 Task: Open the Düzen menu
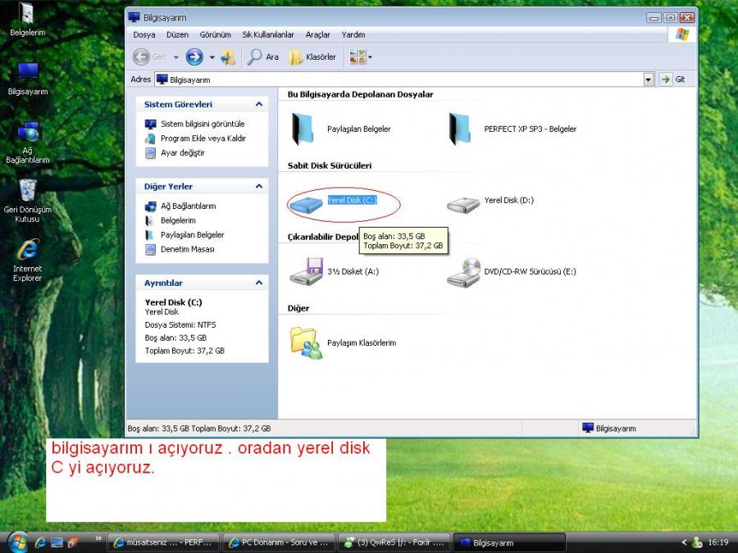(177, 34)
